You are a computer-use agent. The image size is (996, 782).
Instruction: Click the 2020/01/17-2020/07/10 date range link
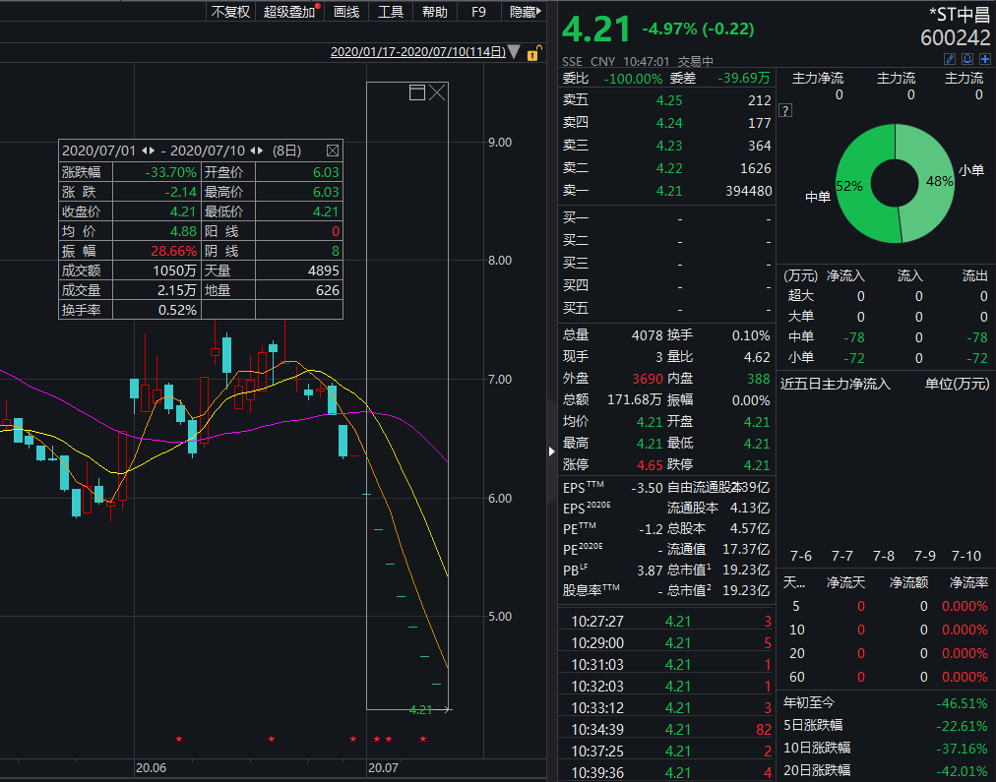coord(417,52)
